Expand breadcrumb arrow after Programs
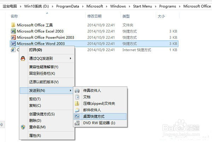Screen dimensions: 212x142 [x=180, y=6]
